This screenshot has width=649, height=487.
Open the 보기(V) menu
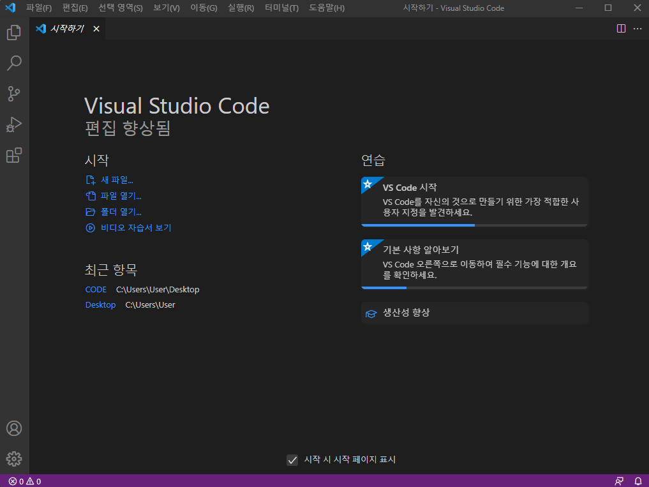point(167,8)
